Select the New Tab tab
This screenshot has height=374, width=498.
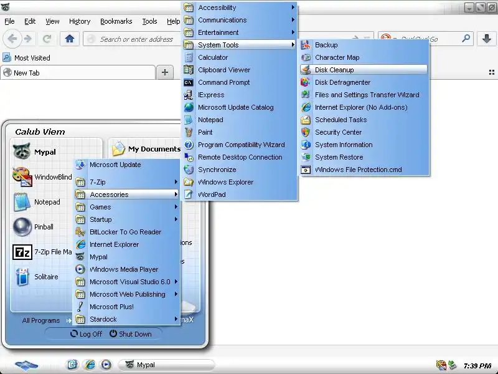point(78,72)
